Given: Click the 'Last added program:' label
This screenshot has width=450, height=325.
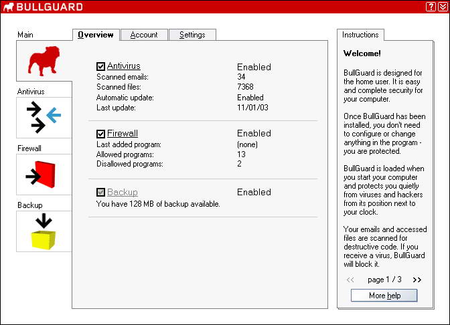Looking at the screenshot, I should pyautogui.click(x=129, y=144).
